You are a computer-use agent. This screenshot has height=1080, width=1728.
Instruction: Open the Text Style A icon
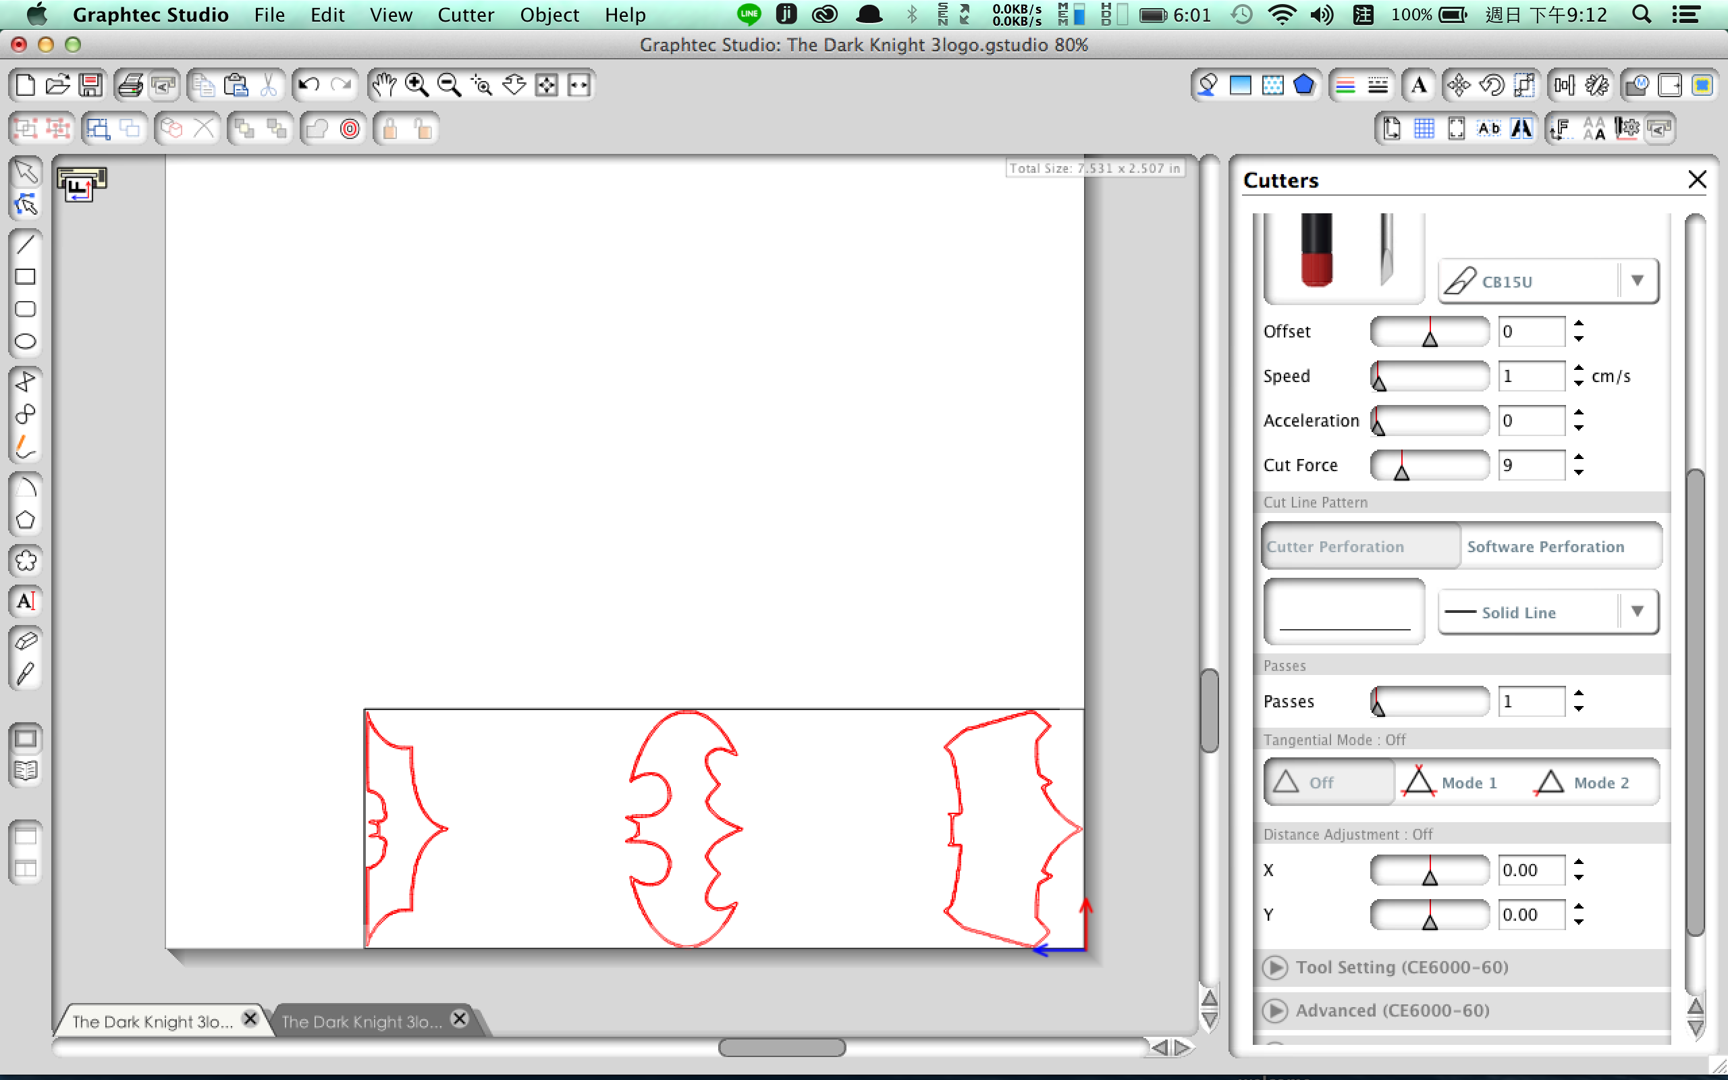(1419, 85)
